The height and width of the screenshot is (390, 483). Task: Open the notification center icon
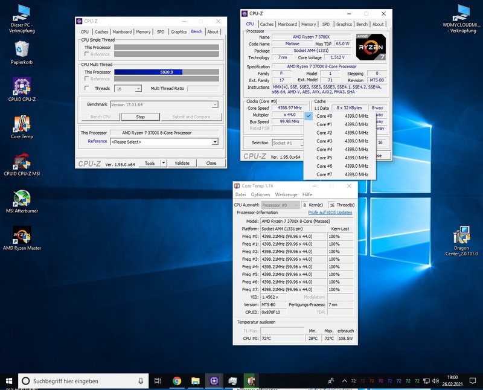[473, 381]
